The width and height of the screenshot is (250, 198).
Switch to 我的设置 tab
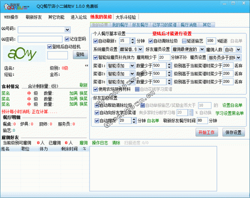(100, 25)
